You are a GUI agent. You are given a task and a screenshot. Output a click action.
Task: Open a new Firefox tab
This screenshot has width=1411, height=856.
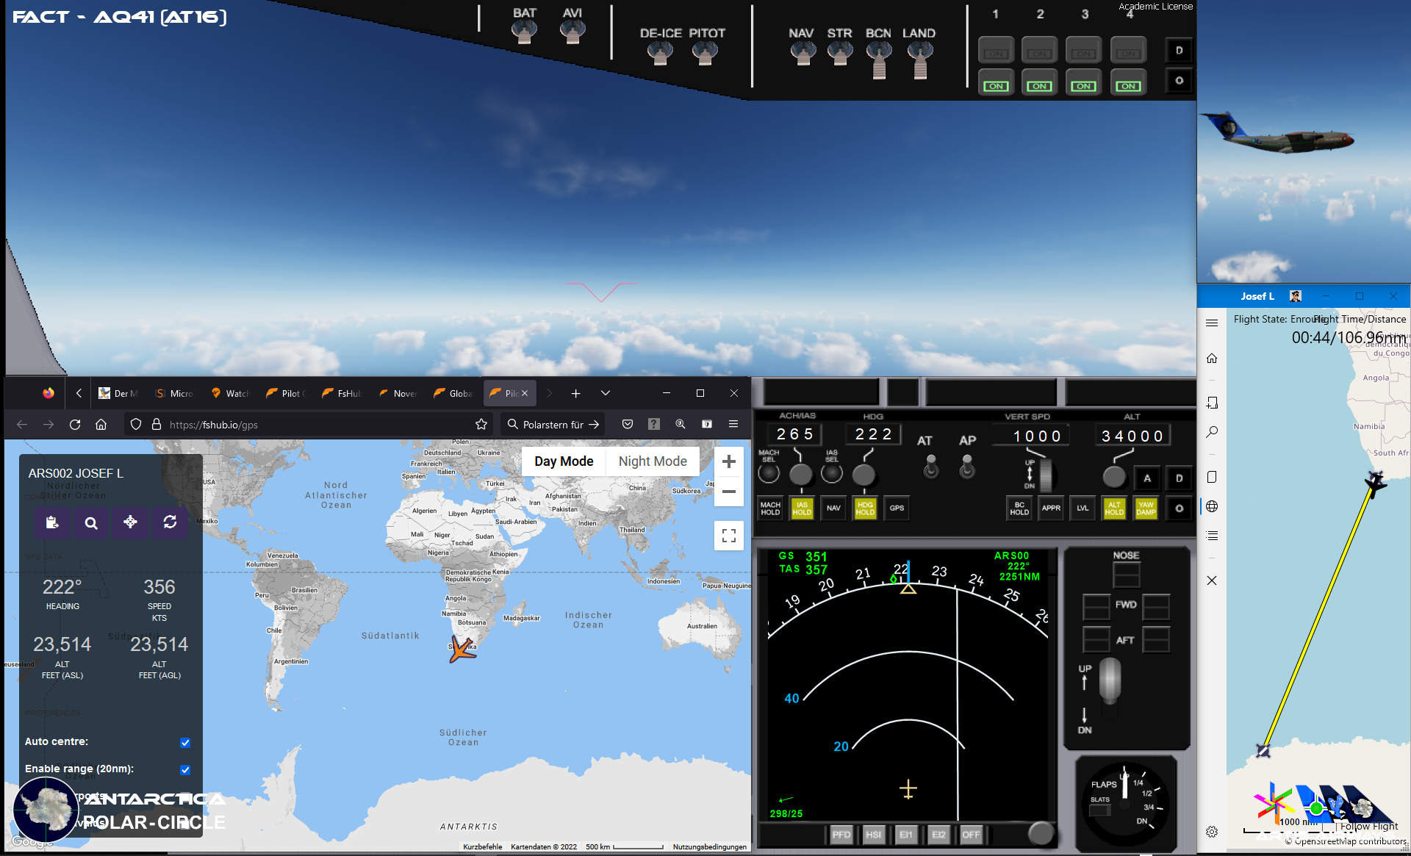tap(576, 394)
